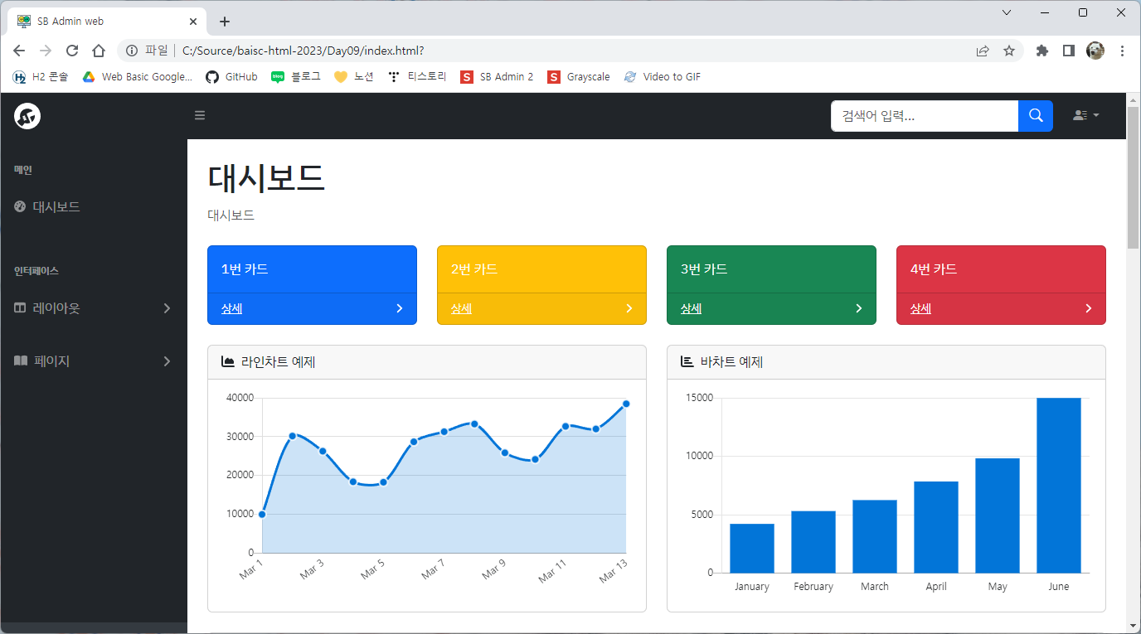Click the bar chart icon beside 바차트 예제

tap(687, 361)
